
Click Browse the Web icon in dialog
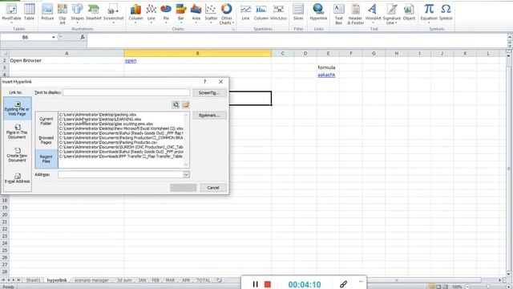pyautogui.click(x=176, y=104)
